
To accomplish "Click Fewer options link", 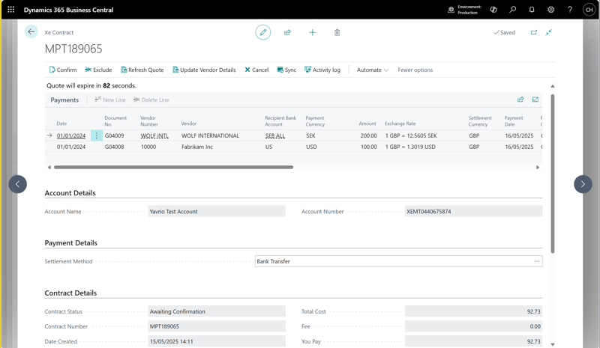I will pyautogui.click(x=415, y=70).
